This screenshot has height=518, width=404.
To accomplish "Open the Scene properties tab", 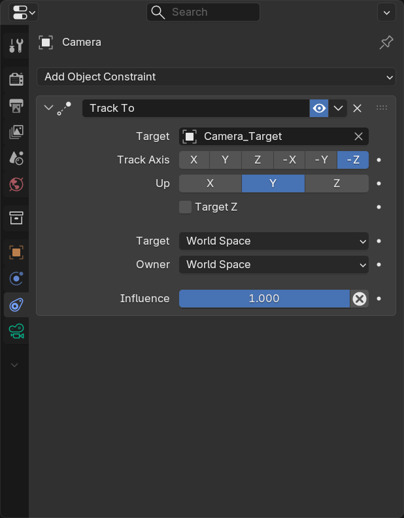I will click(16, 158).
